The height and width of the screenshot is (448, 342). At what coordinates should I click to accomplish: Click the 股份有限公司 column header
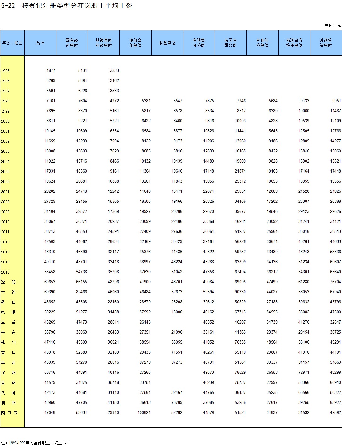(231, 43)
